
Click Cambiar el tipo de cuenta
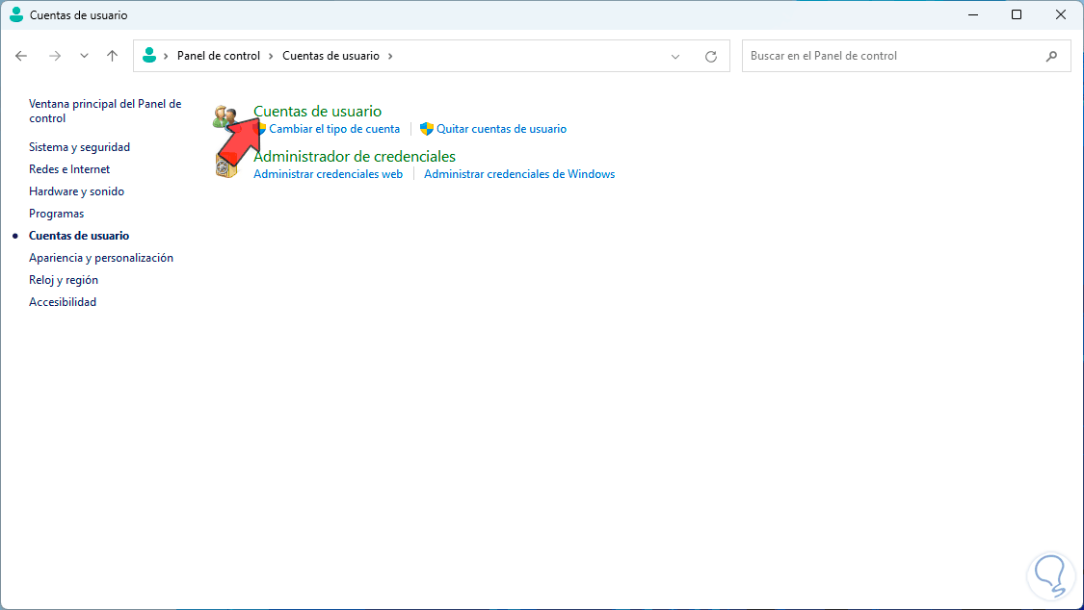point(334,129)
